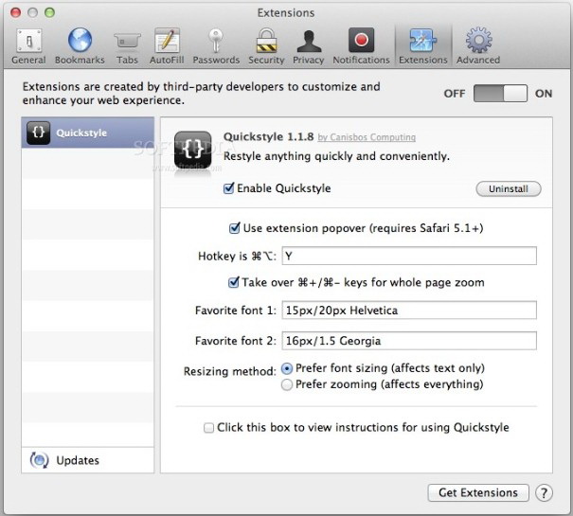The height and width of the screenshot is (516, 573).
Task: Open the Bookmarks preferences pane
Action: 80,46
